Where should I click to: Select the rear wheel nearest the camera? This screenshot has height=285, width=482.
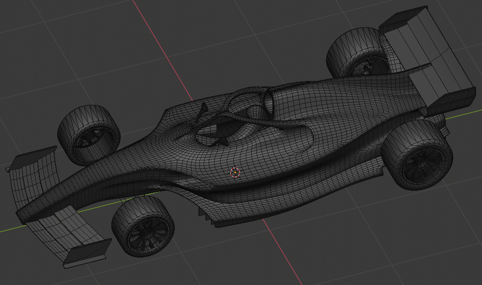(x=417, y=155)
